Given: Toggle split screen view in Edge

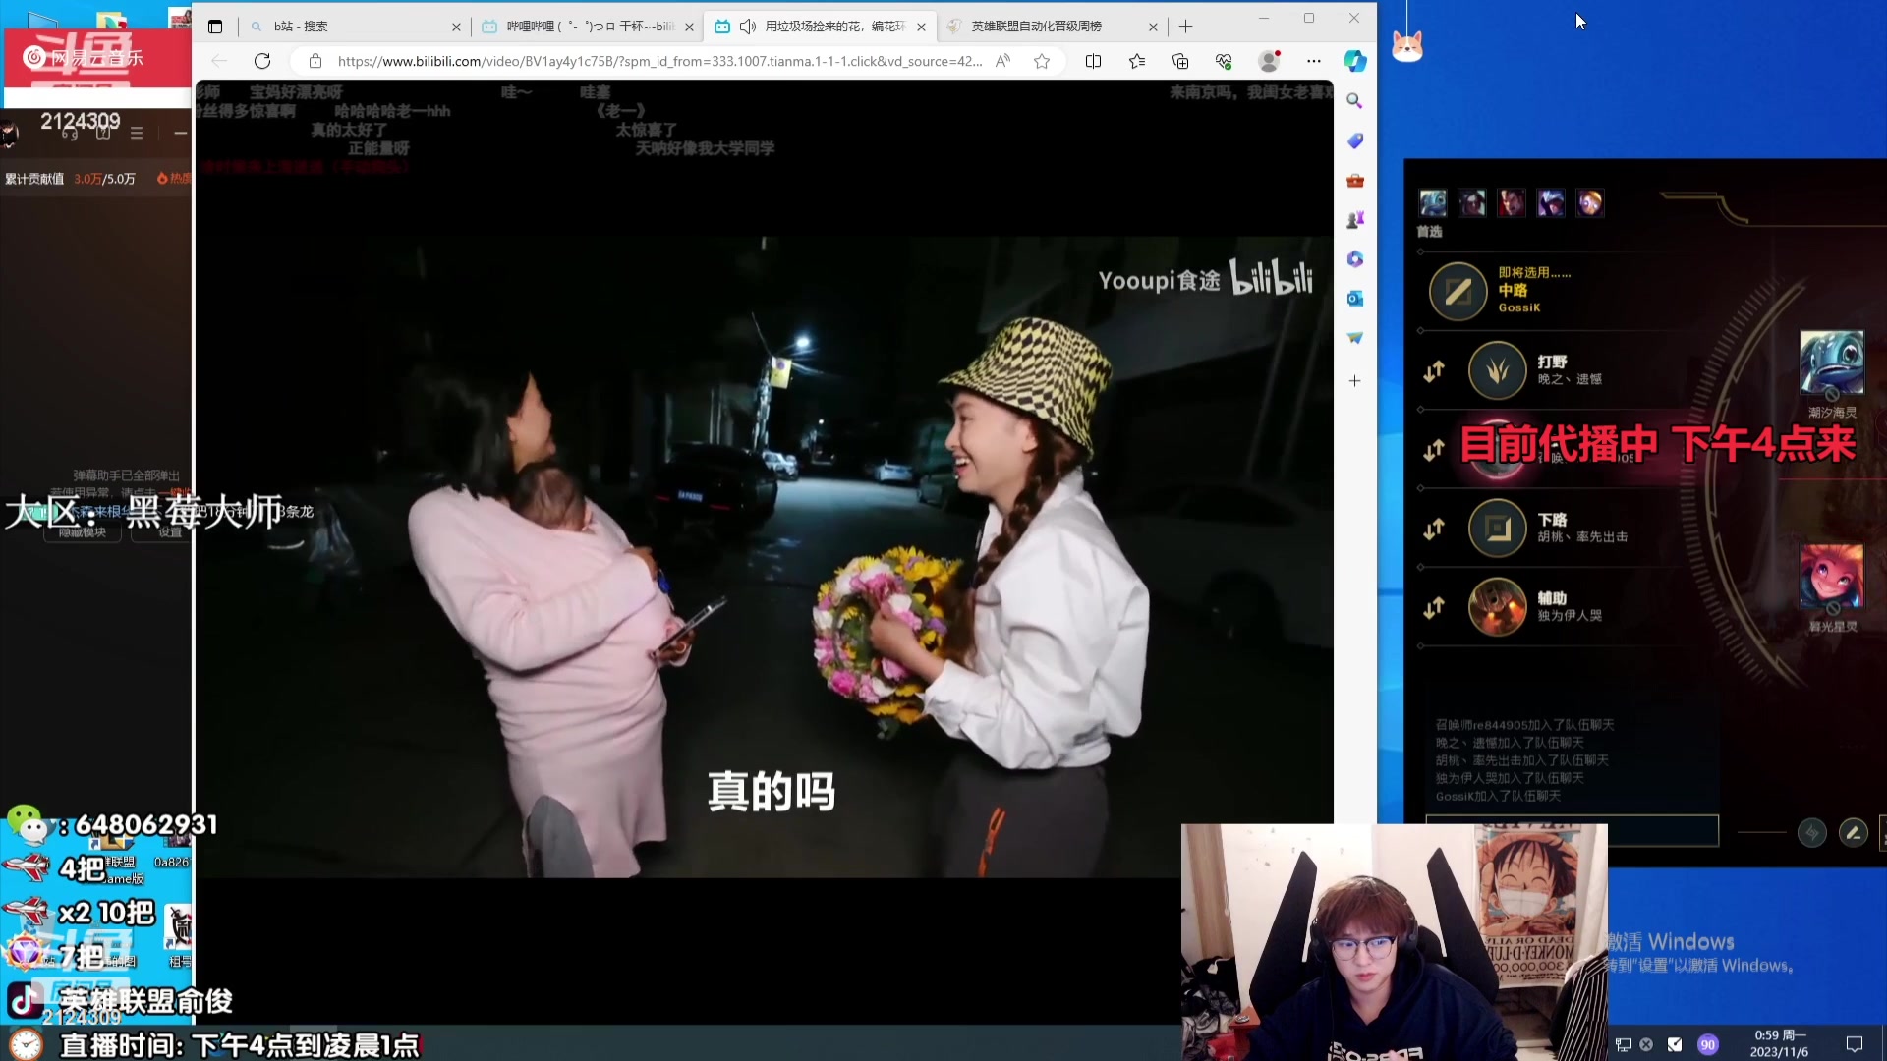Looking at the screenshot, I should 1093,61.
